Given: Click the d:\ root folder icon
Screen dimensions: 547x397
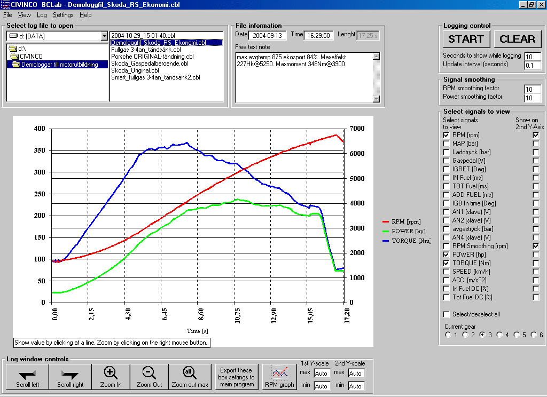Looking at the screenshot, I should (13, 49).
